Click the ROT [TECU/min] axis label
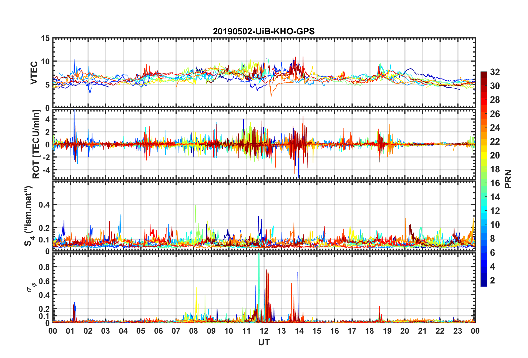 (x=36, y=144)
